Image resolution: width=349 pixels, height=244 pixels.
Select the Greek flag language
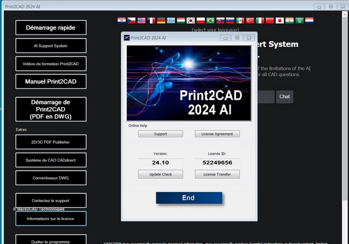[171, 20]
